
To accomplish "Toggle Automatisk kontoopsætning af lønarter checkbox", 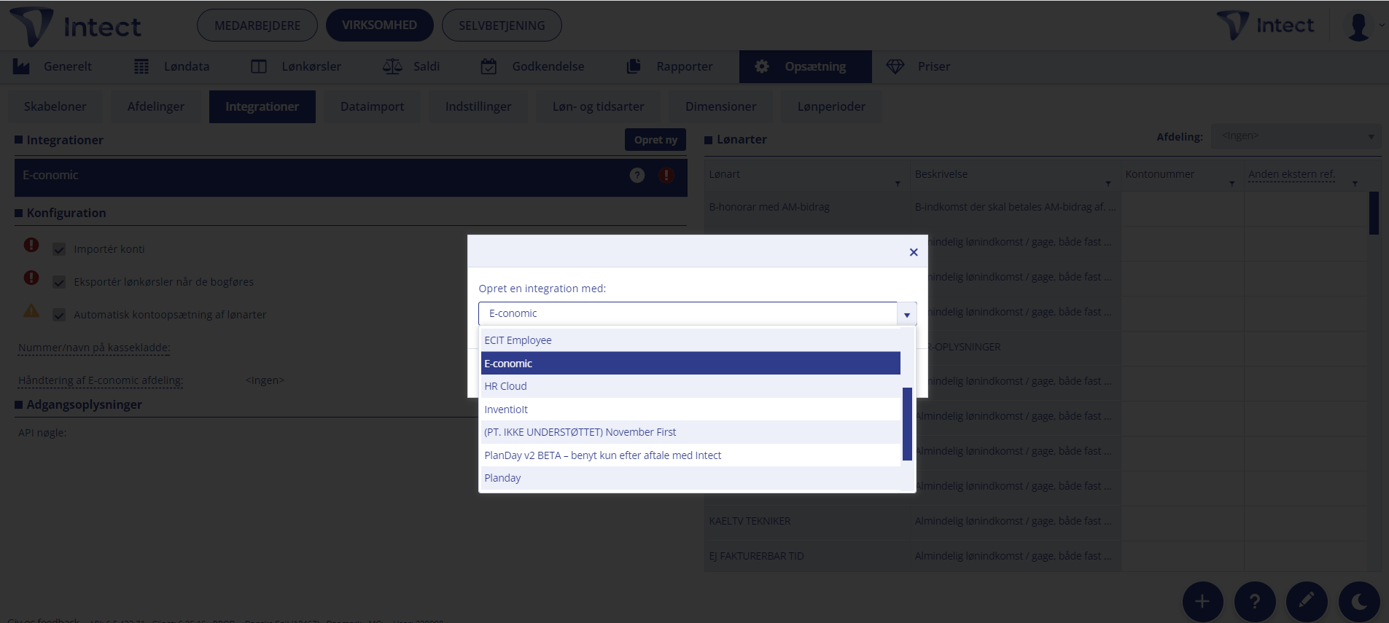I will point(60,315).
